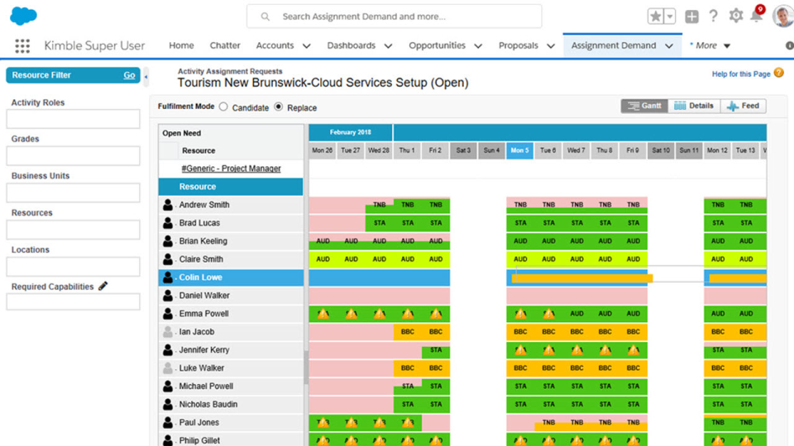Click Emma Powell's Mon 26 warning icon
794x446 pixels.
323,314
